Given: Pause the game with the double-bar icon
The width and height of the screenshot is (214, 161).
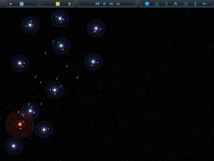Looking at the screenshot, I should tap(195, 4).
